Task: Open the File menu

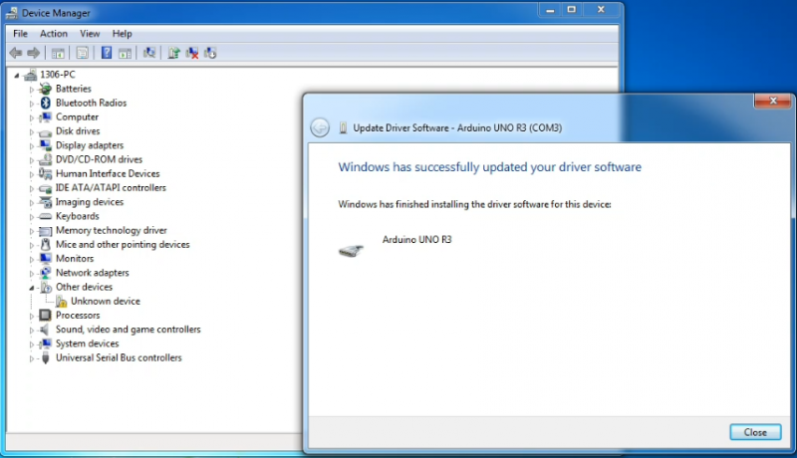Action: [x=20, y=34]
